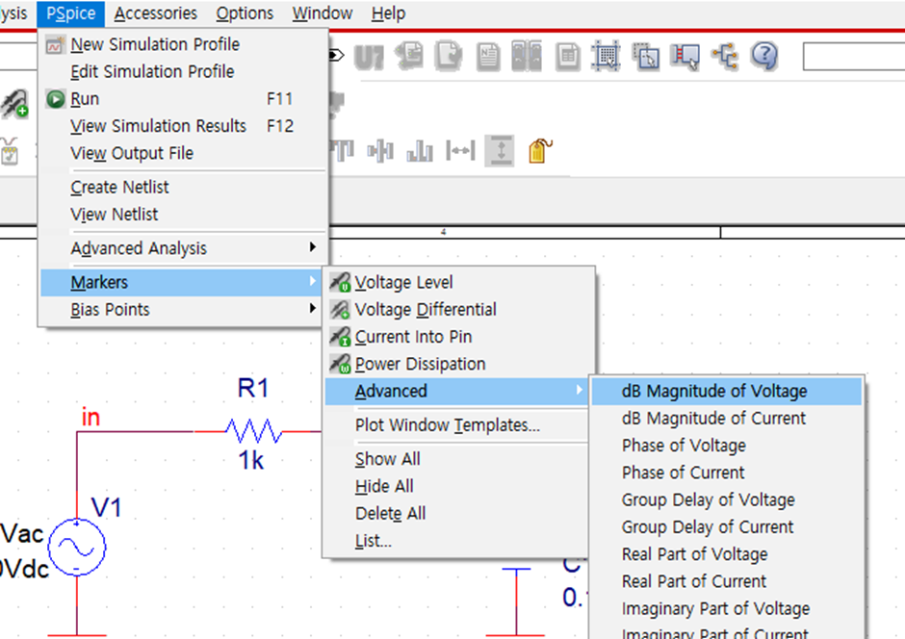Toggle the Snap to Grid toolbar icon
The image size is (905, 639).
tap(607, 57)
